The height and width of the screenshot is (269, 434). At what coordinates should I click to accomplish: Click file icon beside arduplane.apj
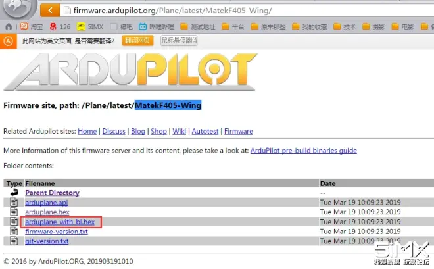14,202
